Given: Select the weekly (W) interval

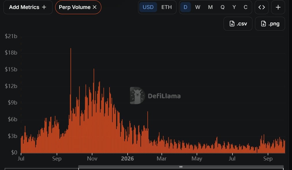Looking at the screenshot, I should tap(198, 7).
